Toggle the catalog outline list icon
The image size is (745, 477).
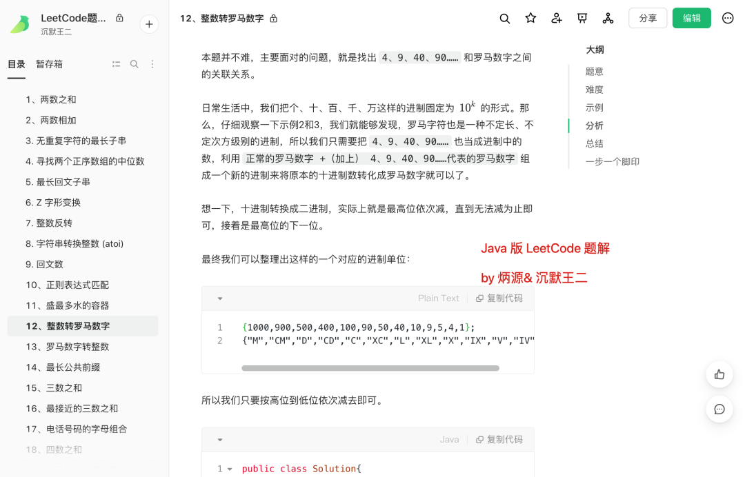coord(117,64)
